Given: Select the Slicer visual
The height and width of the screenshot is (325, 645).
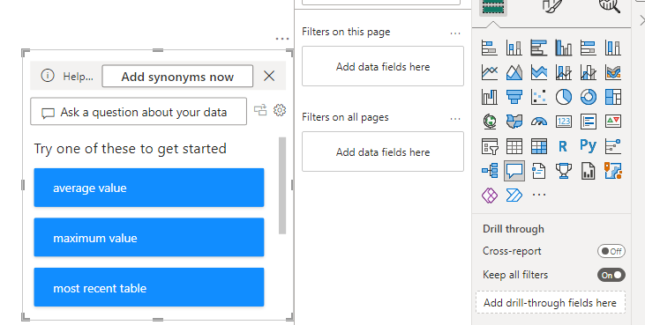Looking at the screenshot, I should click(x=490, y=146).
